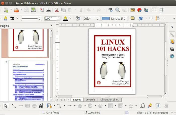Image resolution: width=176 pixels, height=115 pixels.
Task: Show more toolbar items via double chevron
Action: pos(174,18)
